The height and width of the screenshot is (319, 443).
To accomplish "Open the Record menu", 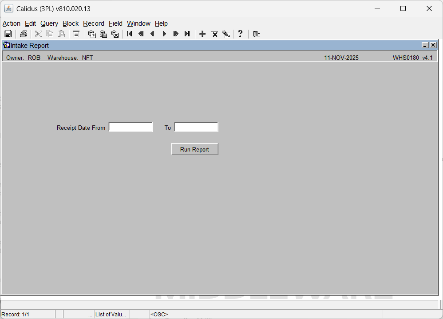I will (94, 23).
